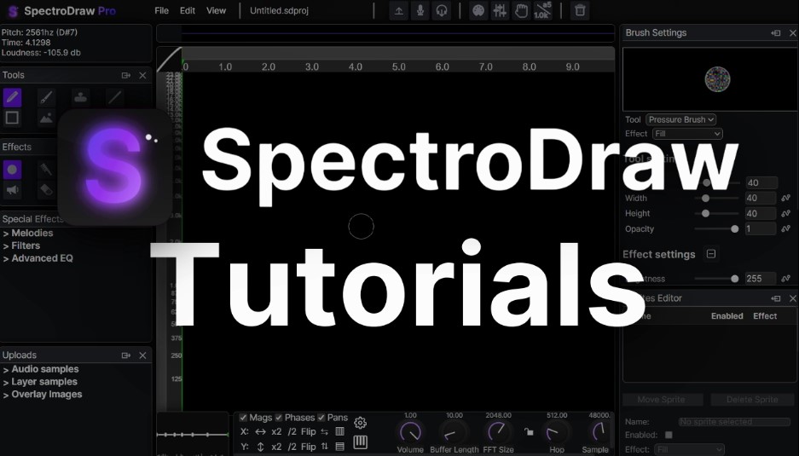
Task: Toggle the lock between FFT Size and Hop
Action: click(x=529, y=432)
